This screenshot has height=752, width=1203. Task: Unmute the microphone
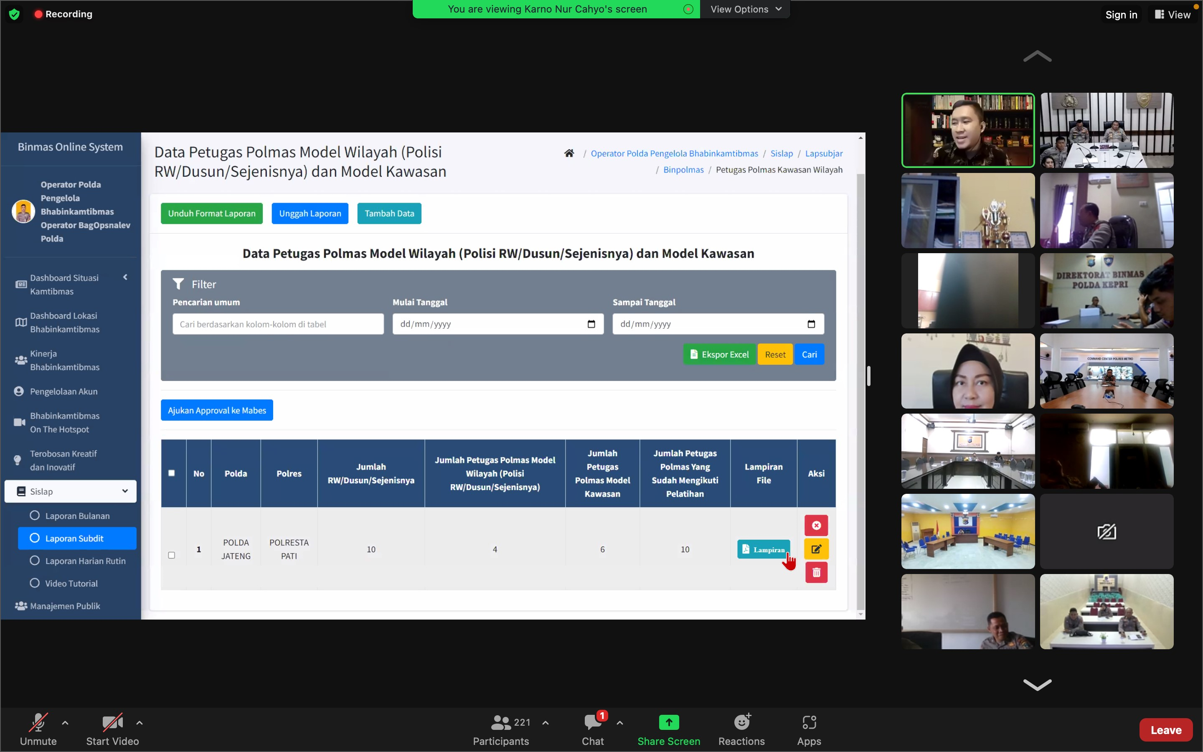coord(38,722)
